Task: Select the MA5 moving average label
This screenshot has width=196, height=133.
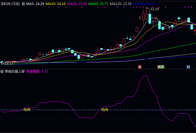Action: [35, 4]
